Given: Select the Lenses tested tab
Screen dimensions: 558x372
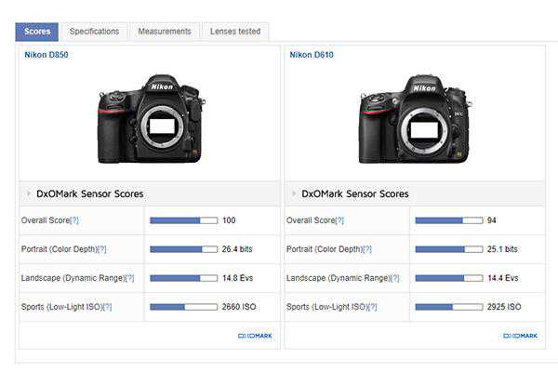Looking at the screenshot, I should pos(235,32).
